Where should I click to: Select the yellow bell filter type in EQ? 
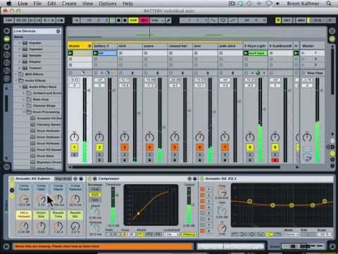point(269,234)
